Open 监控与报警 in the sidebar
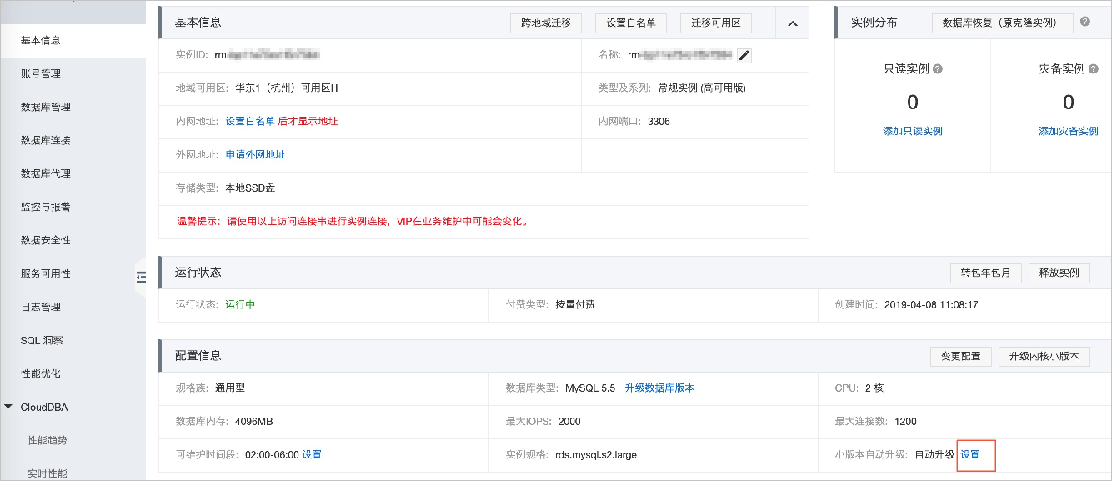The height and width of the screenshot is (481, 1112). tap(46, 207)
